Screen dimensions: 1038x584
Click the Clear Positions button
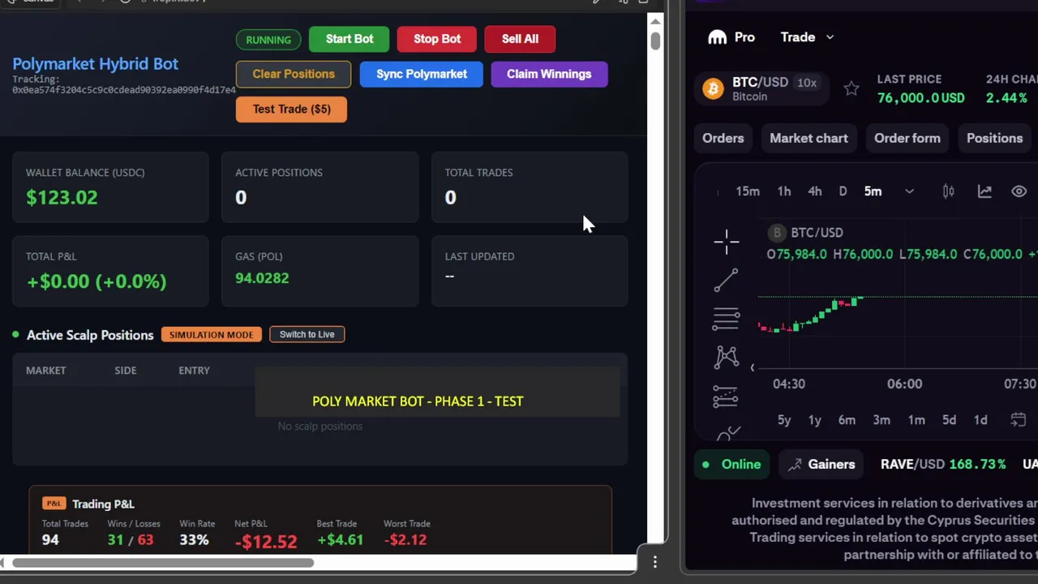coord(294,74)
